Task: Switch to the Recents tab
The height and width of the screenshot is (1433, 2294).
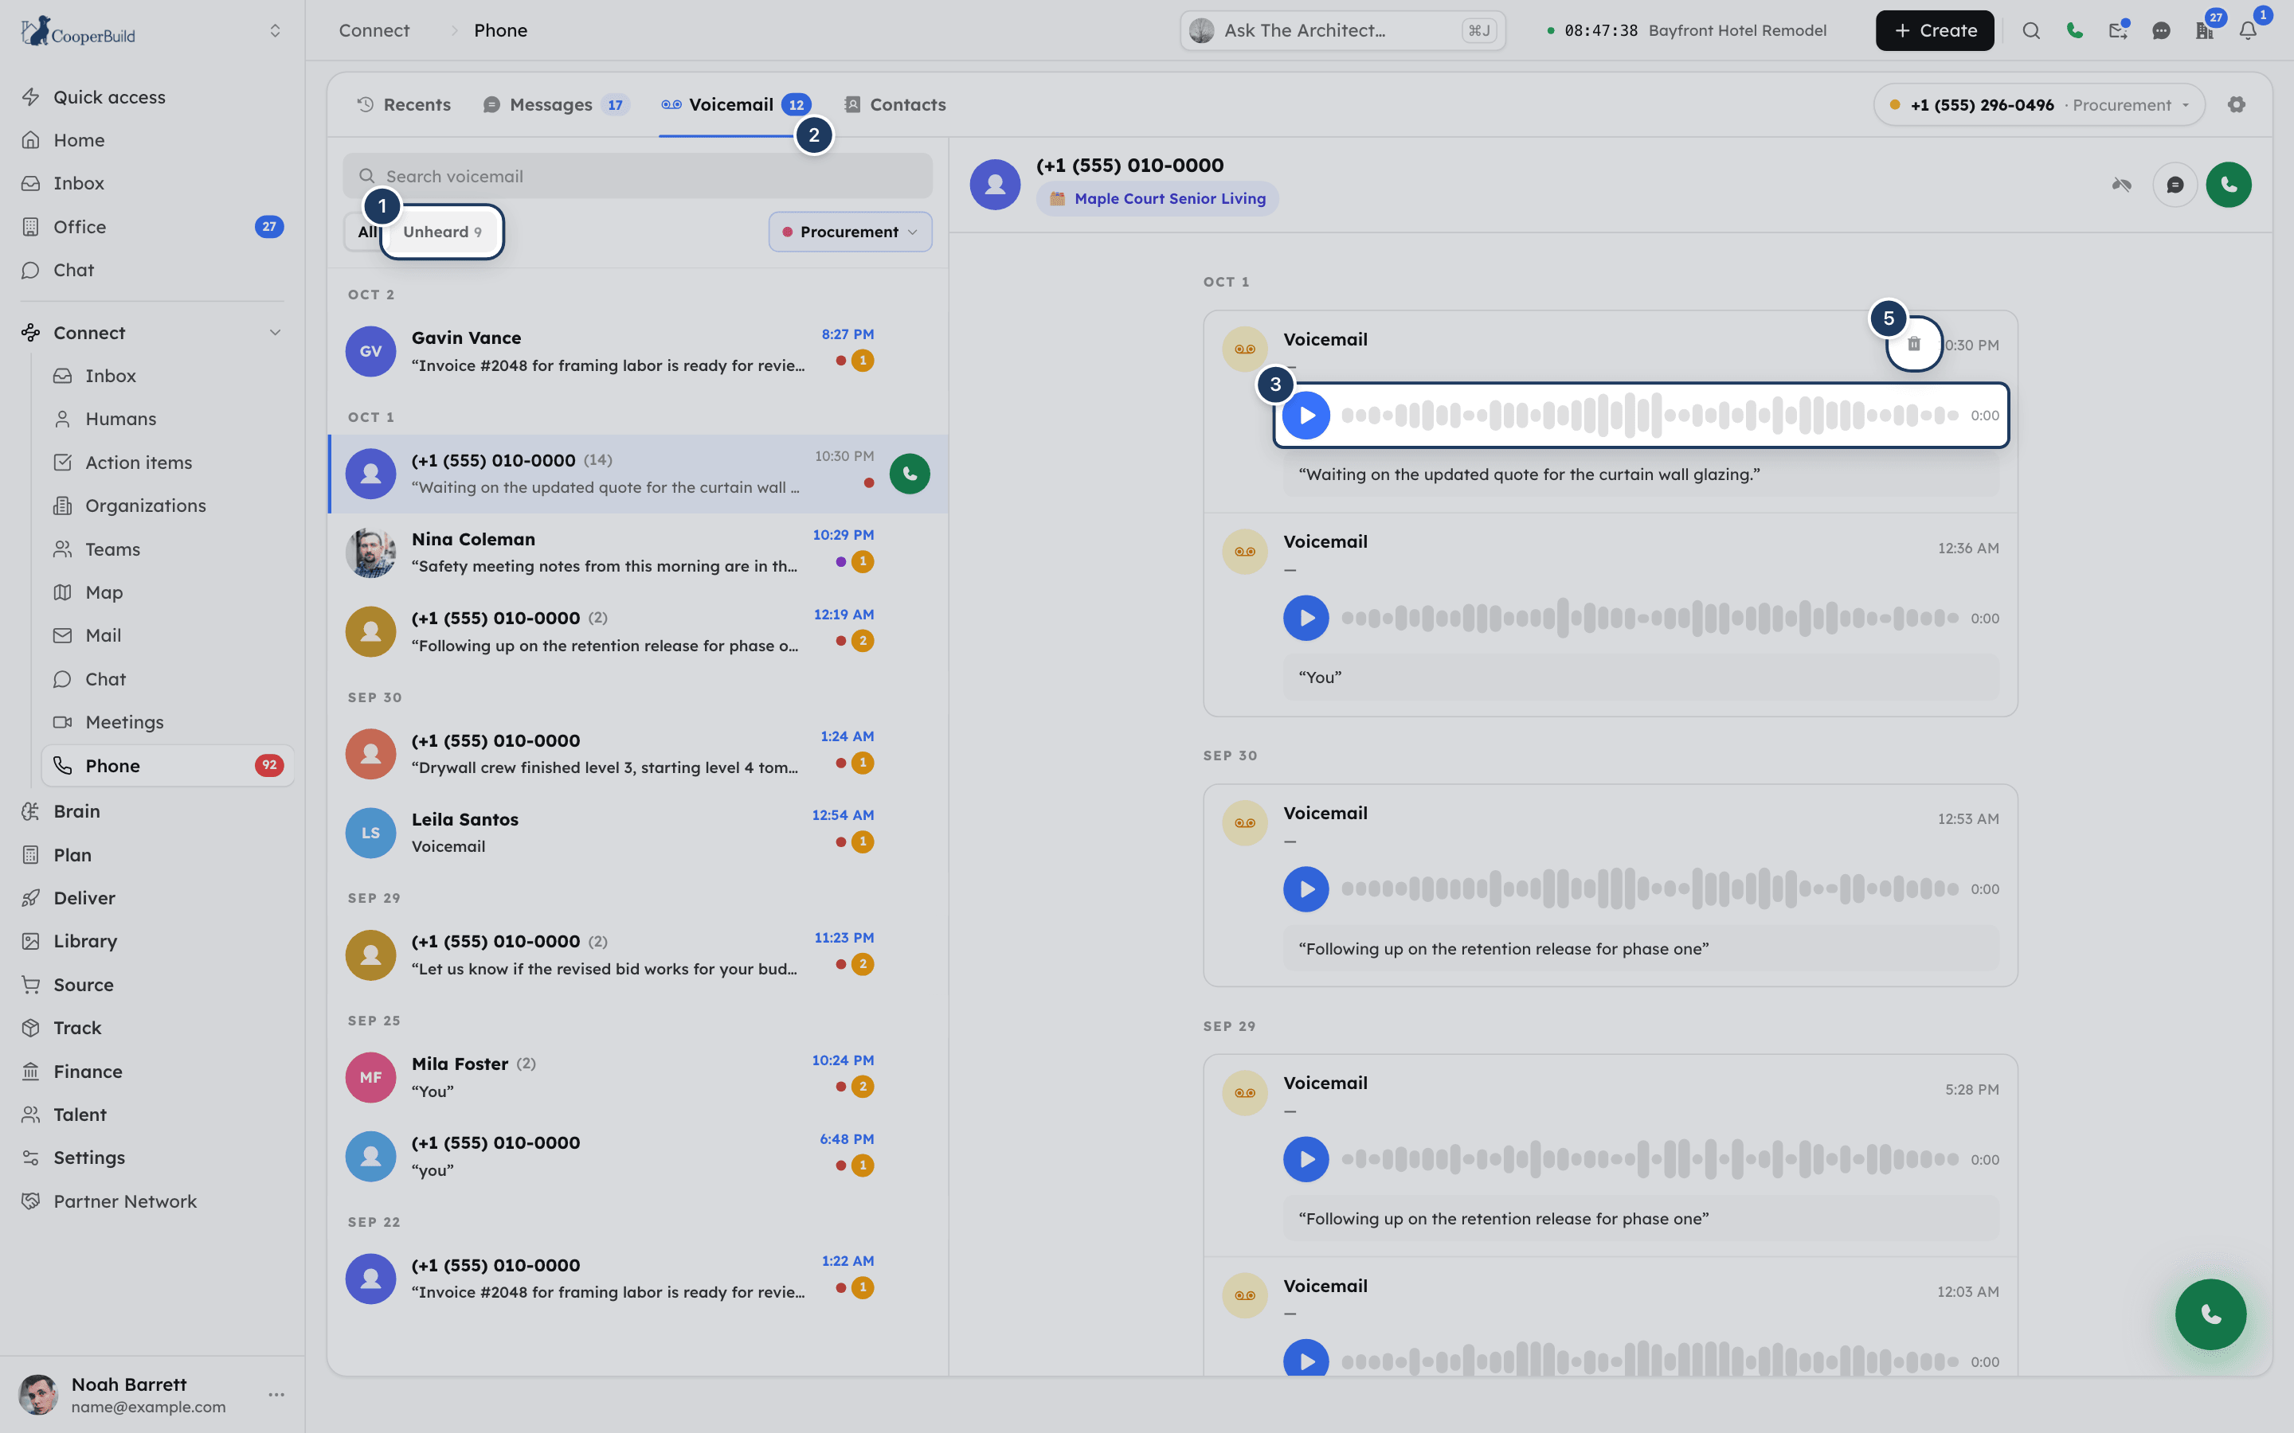Action: 404,104
